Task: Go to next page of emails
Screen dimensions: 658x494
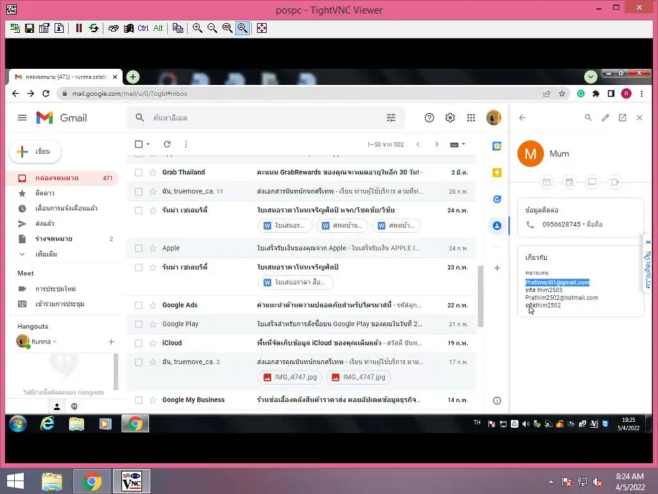Action: pyautogui.click(x=436, y=144)
